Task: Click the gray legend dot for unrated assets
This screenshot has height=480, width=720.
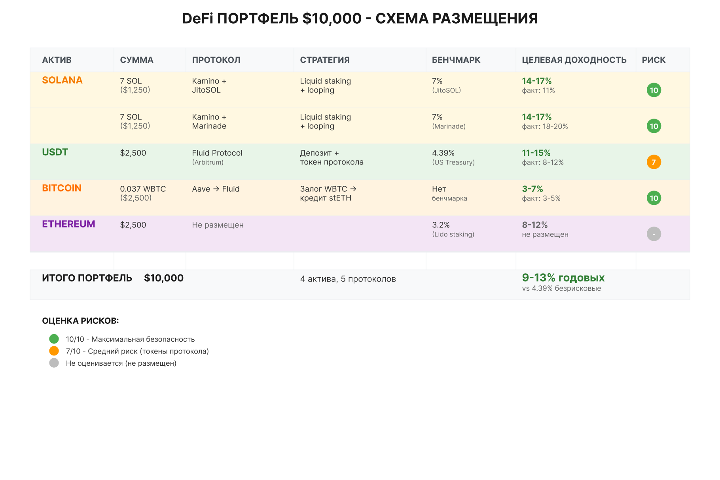Action: (x=54, y=363)
